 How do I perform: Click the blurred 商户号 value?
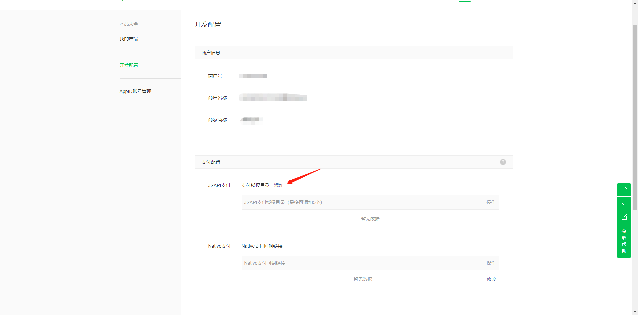253,76
